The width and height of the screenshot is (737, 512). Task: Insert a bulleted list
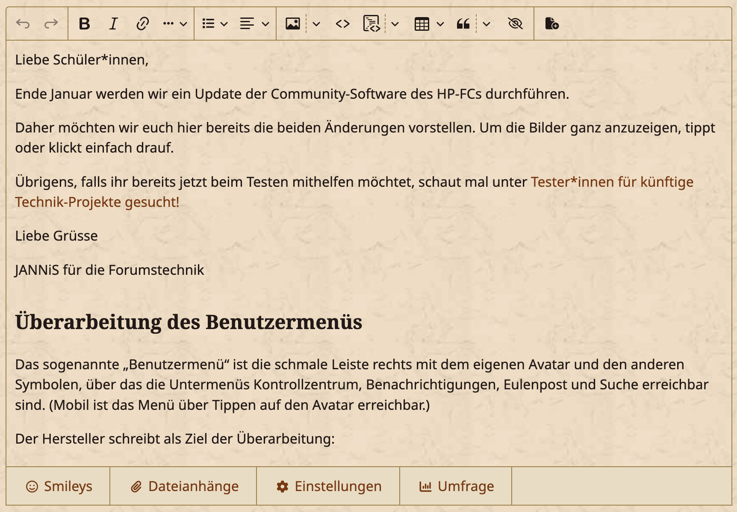208,24
